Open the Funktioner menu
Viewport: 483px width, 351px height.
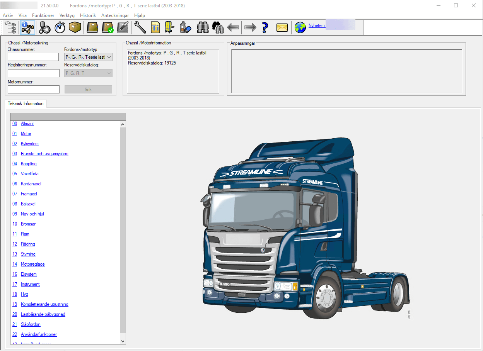pyautogui.click(x=43, y=15)
